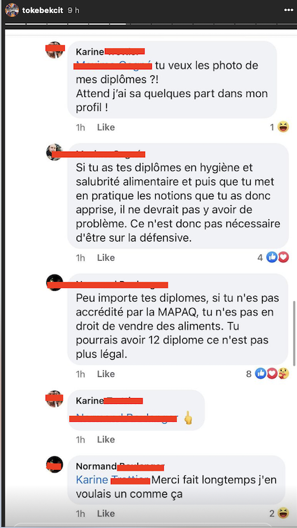Like the comment about hygiène et salubrité

106,257
